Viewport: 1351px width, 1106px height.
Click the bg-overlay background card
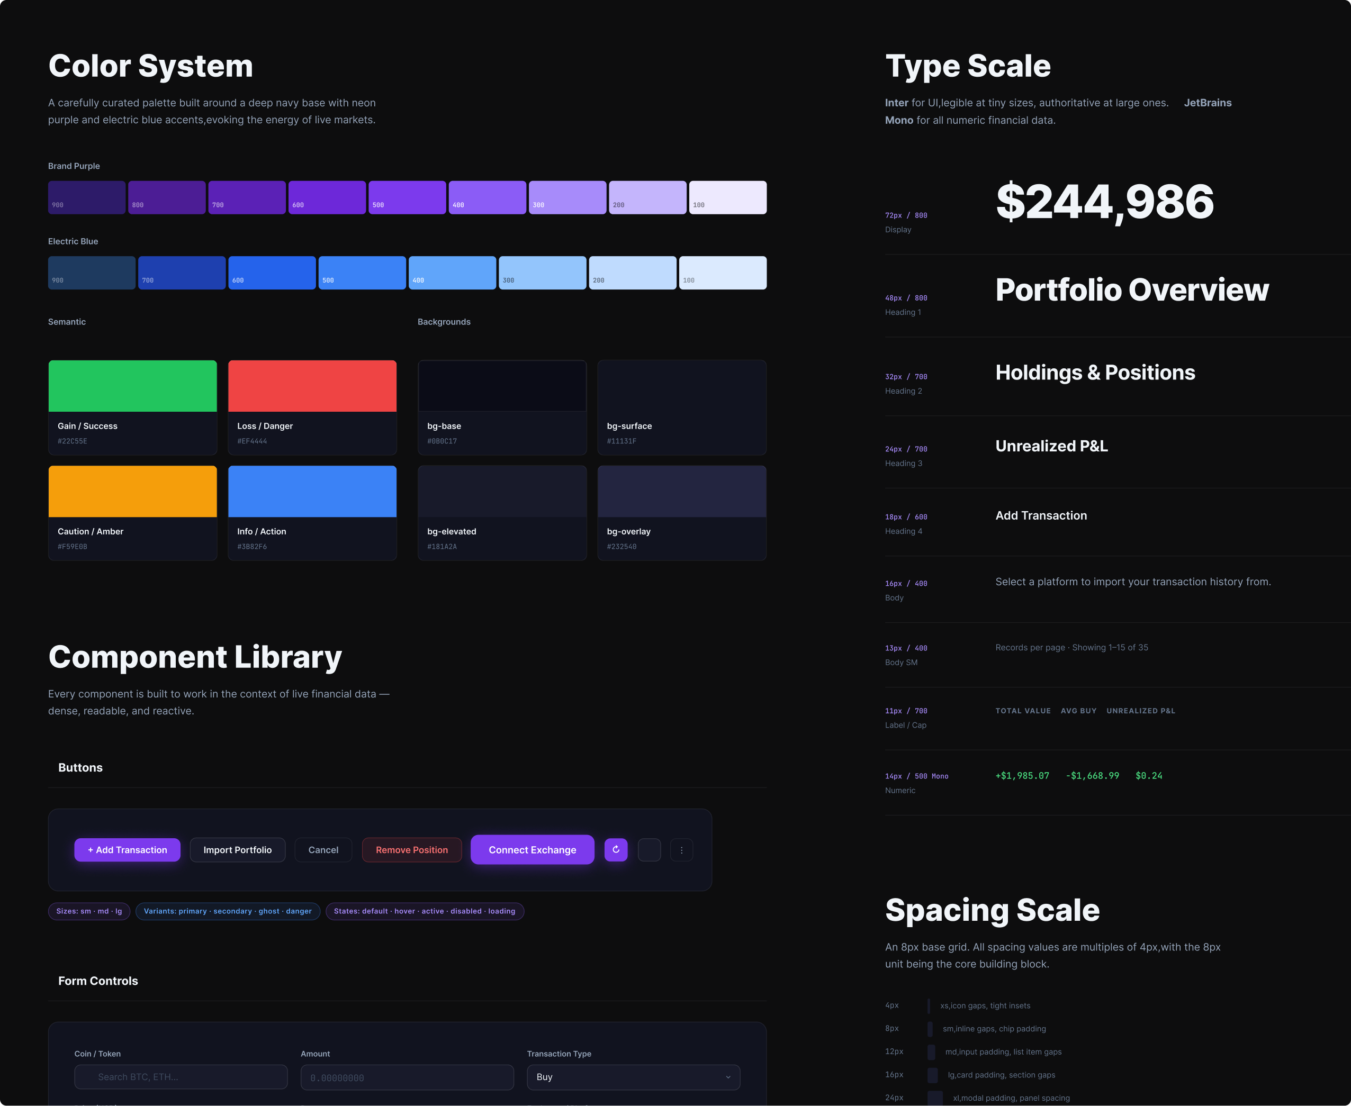click(x=682, y=513)
